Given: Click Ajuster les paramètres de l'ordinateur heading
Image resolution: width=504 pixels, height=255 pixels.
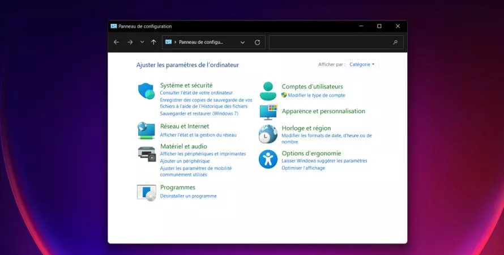Looking at the screenshot, I should [187, 65].
